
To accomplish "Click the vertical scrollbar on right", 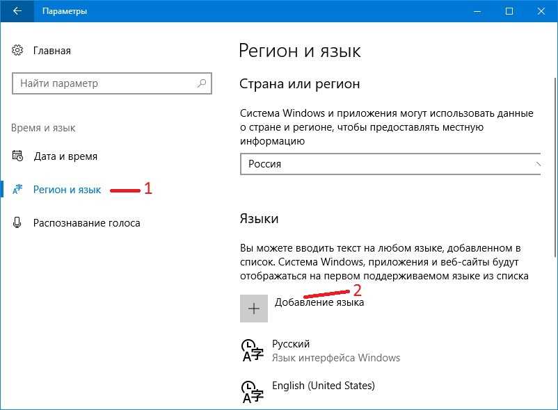I will pyautogui.click(x=555, y=167).
